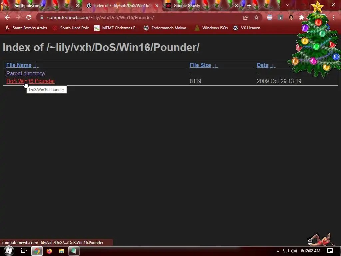Viewport: 341px width, 256px height.
Task: Share this page via share icon
Action: coord(246,17)
